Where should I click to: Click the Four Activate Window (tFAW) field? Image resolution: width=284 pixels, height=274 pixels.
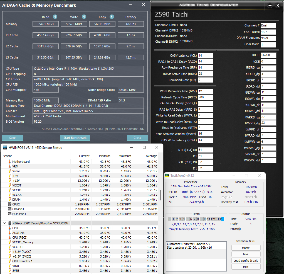(206, 134)
